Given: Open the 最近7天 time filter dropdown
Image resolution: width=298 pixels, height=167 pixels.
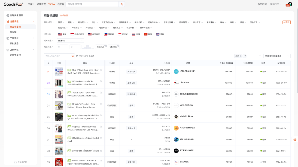Looking at the screenshot, I should (x=70, y=41).
